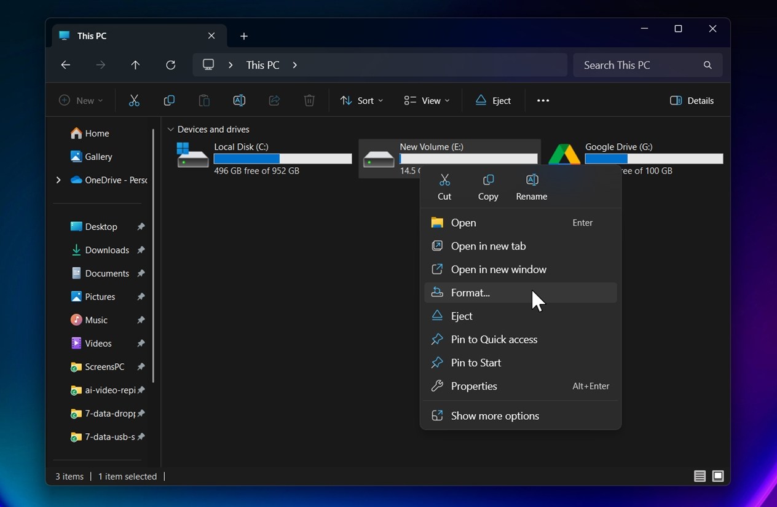Switch to large icons view in status bar
This screenshot has height=507, width=777.
pyautogui.click(x=717, y=476)
